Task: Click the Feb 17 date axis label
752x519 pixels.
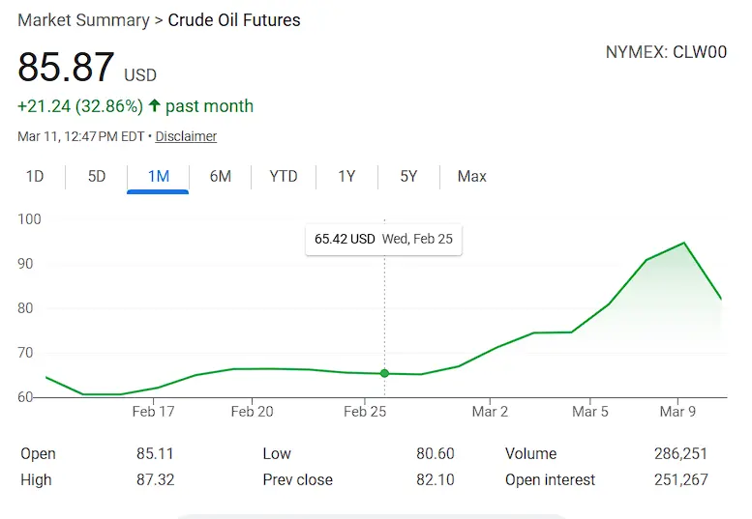Action: (153, 412)
